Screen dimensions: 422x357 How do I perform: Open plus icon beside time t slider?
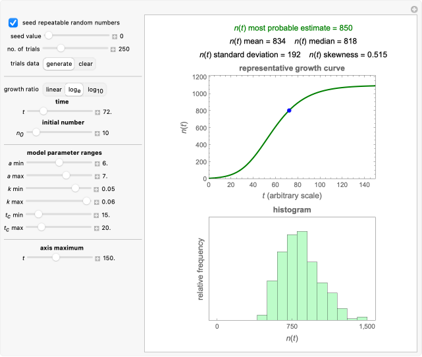pos(97,112)
